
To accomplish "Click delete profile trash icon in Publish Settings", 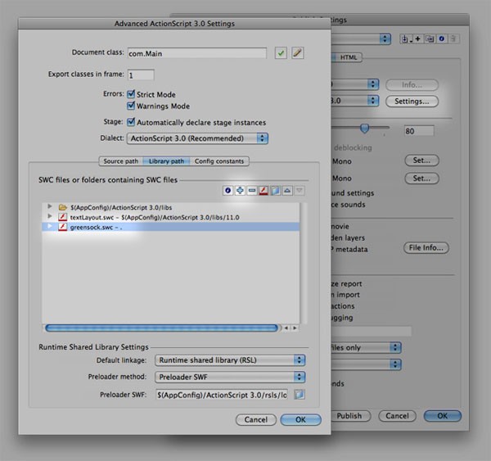I will [453, 38].
